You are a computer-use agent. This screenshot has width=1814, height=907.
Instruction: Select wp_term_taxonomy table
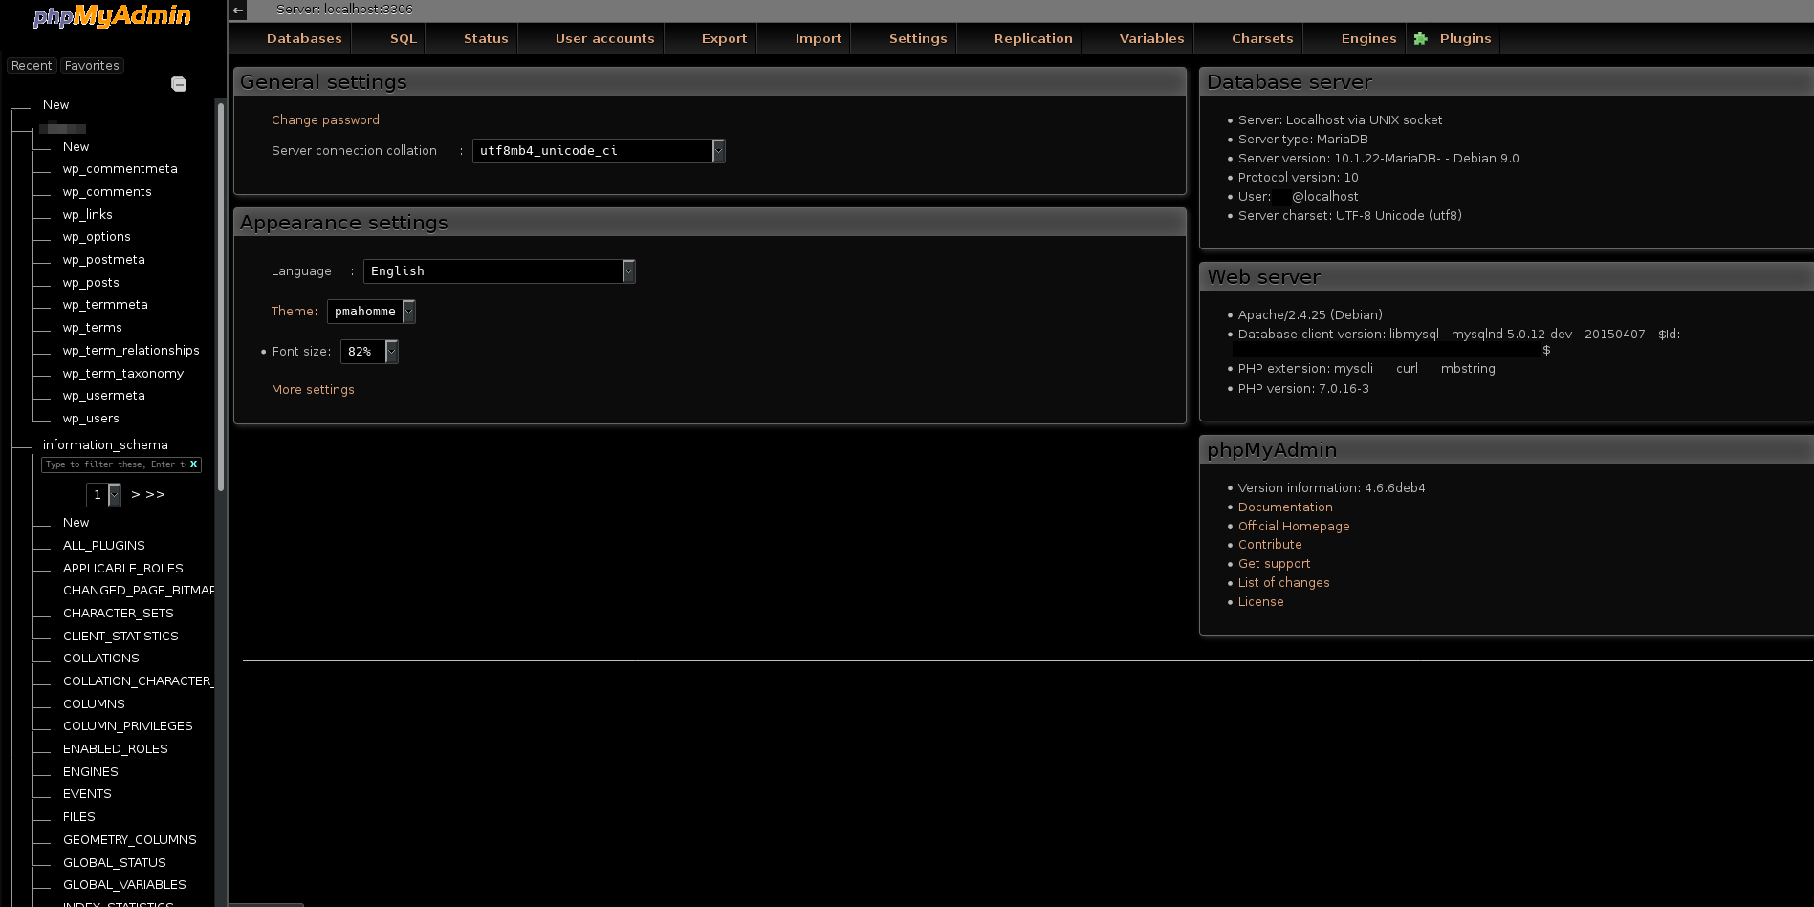tap(123, 374)
